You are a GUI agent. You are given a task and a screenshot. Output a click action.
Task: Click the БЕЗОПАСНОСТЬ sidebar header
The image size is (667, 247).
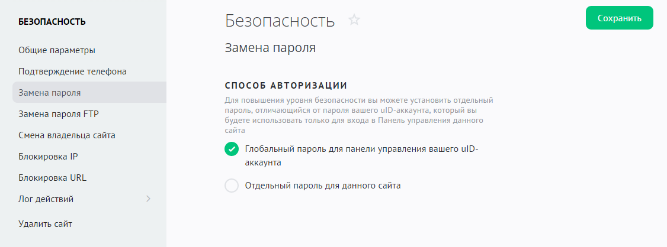point(52,22)
